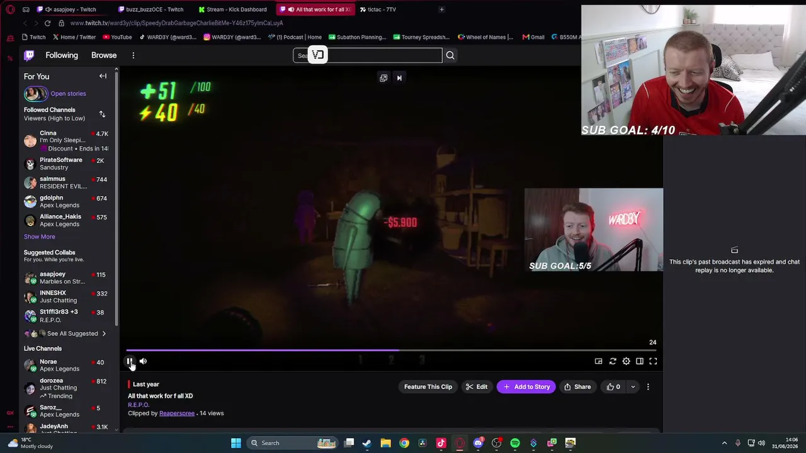Open the Browse page
Screen dimensions: 806x453
coord(104,55)
